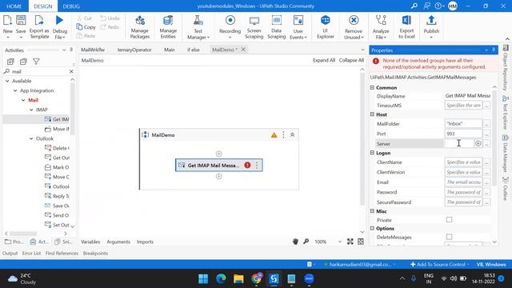Open the Main workflow tab
The height and width of the screenshot is (288, 512).
coord(170,50)
